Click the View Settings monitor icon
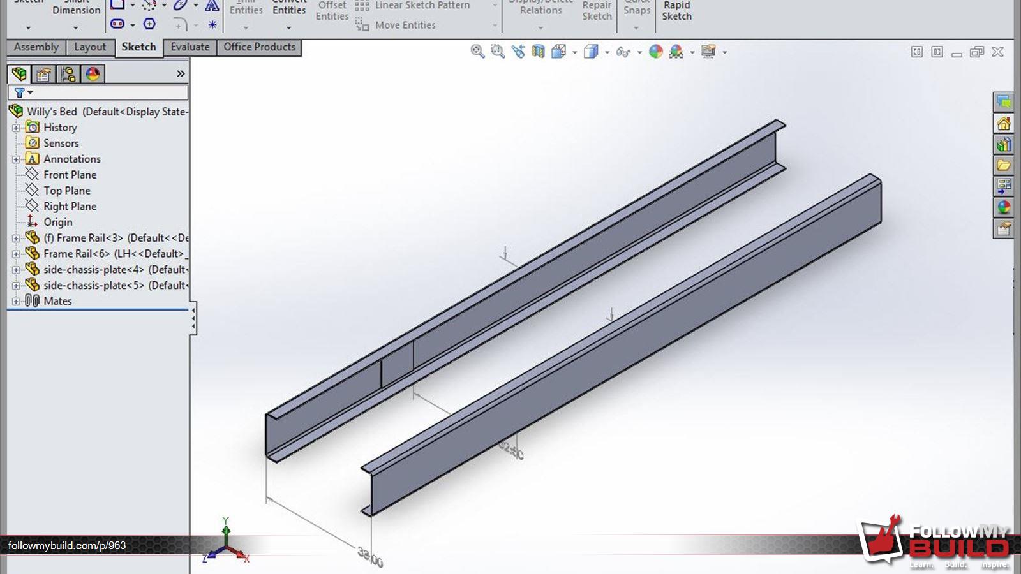This screenshot has width=1021, height=574. [x=708, y=52]
